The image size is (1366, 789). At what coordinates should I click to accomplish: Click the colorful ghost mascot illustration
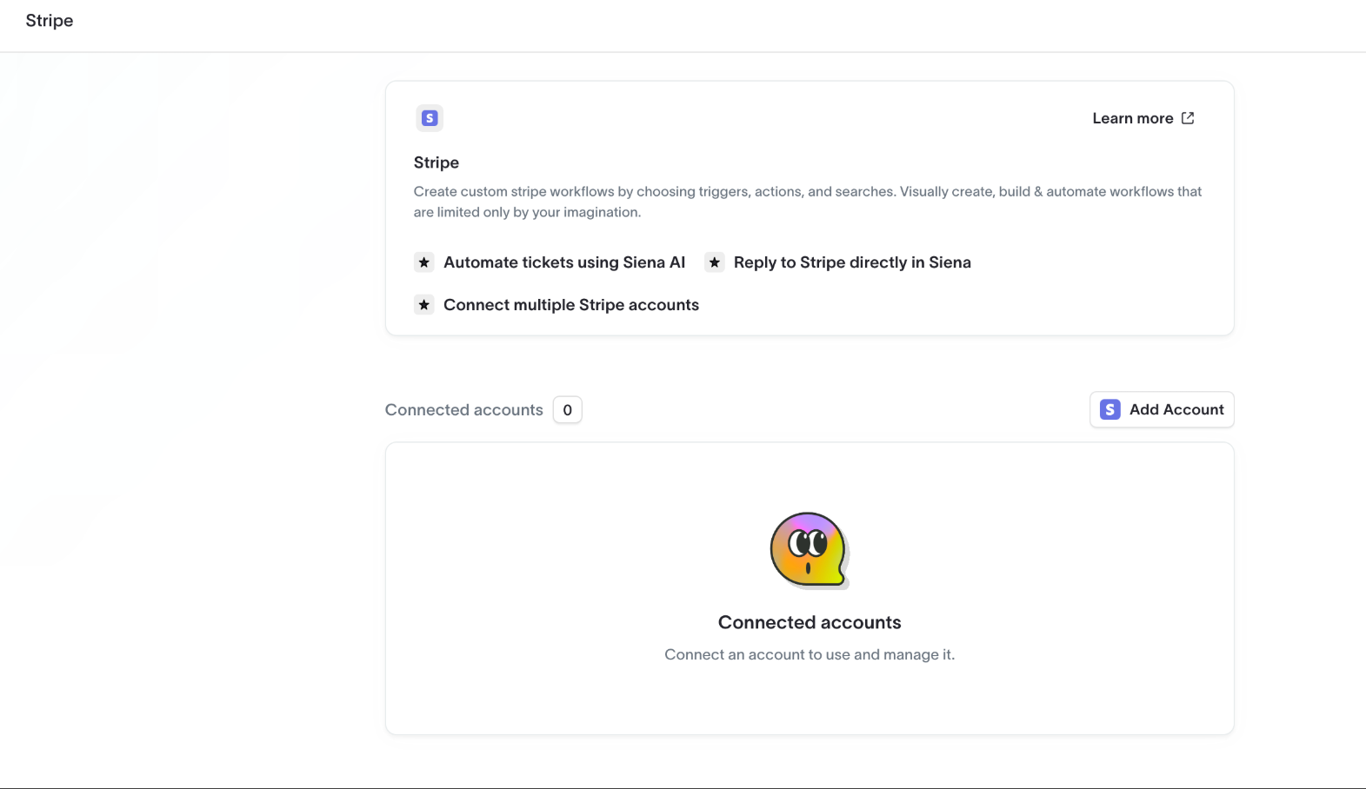click(x=809, y=550)
